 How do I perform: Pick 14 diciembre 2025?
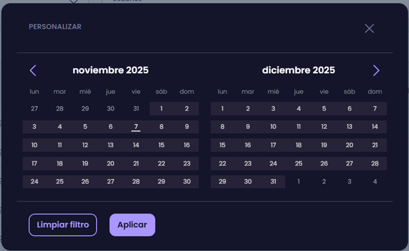point(375,127)
